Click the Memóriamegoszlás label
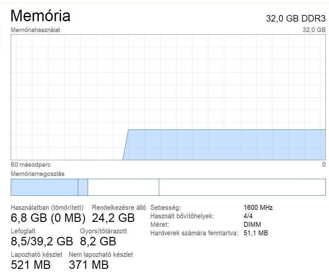 (x=37, y=174)
